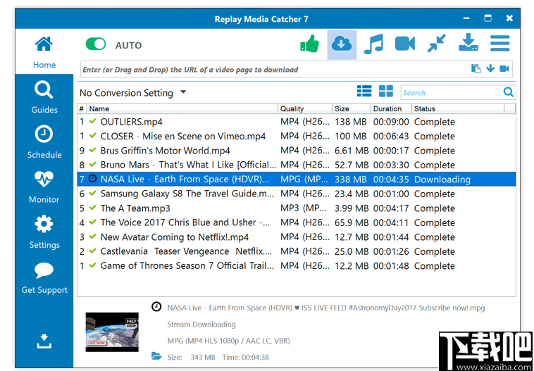Maximize the Replay Media Catcher window
Viewport: 534px width, 371px height.
point(488,18)
